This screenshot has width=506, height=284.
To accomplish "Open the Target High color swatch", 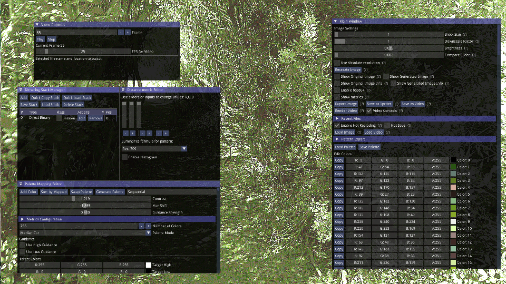I will click(149, 265).
